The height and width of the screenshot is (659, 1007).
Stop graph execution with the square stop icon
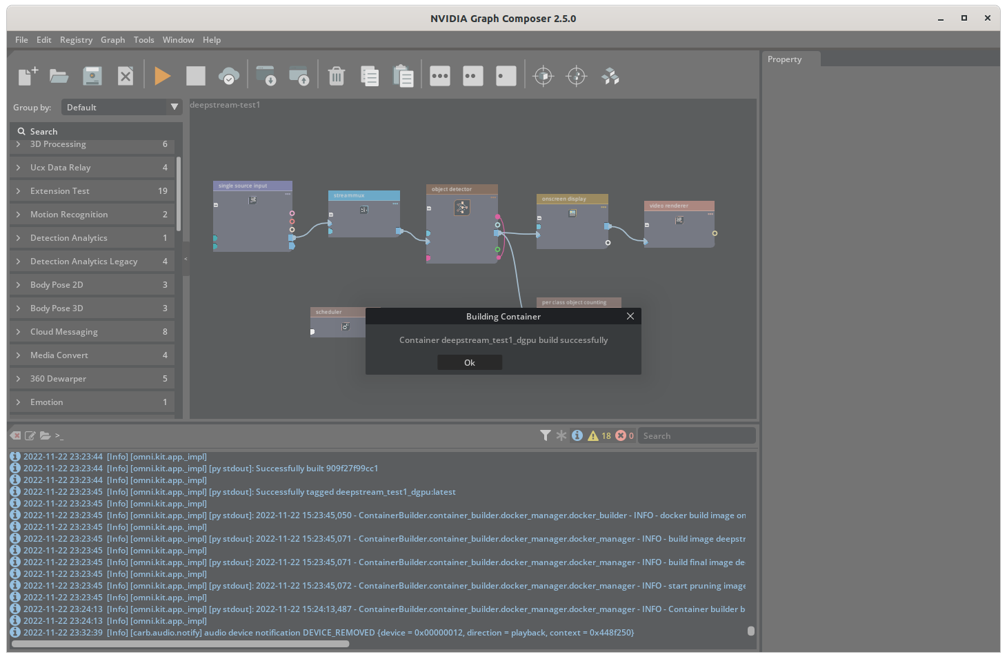(x=196, y=76)
